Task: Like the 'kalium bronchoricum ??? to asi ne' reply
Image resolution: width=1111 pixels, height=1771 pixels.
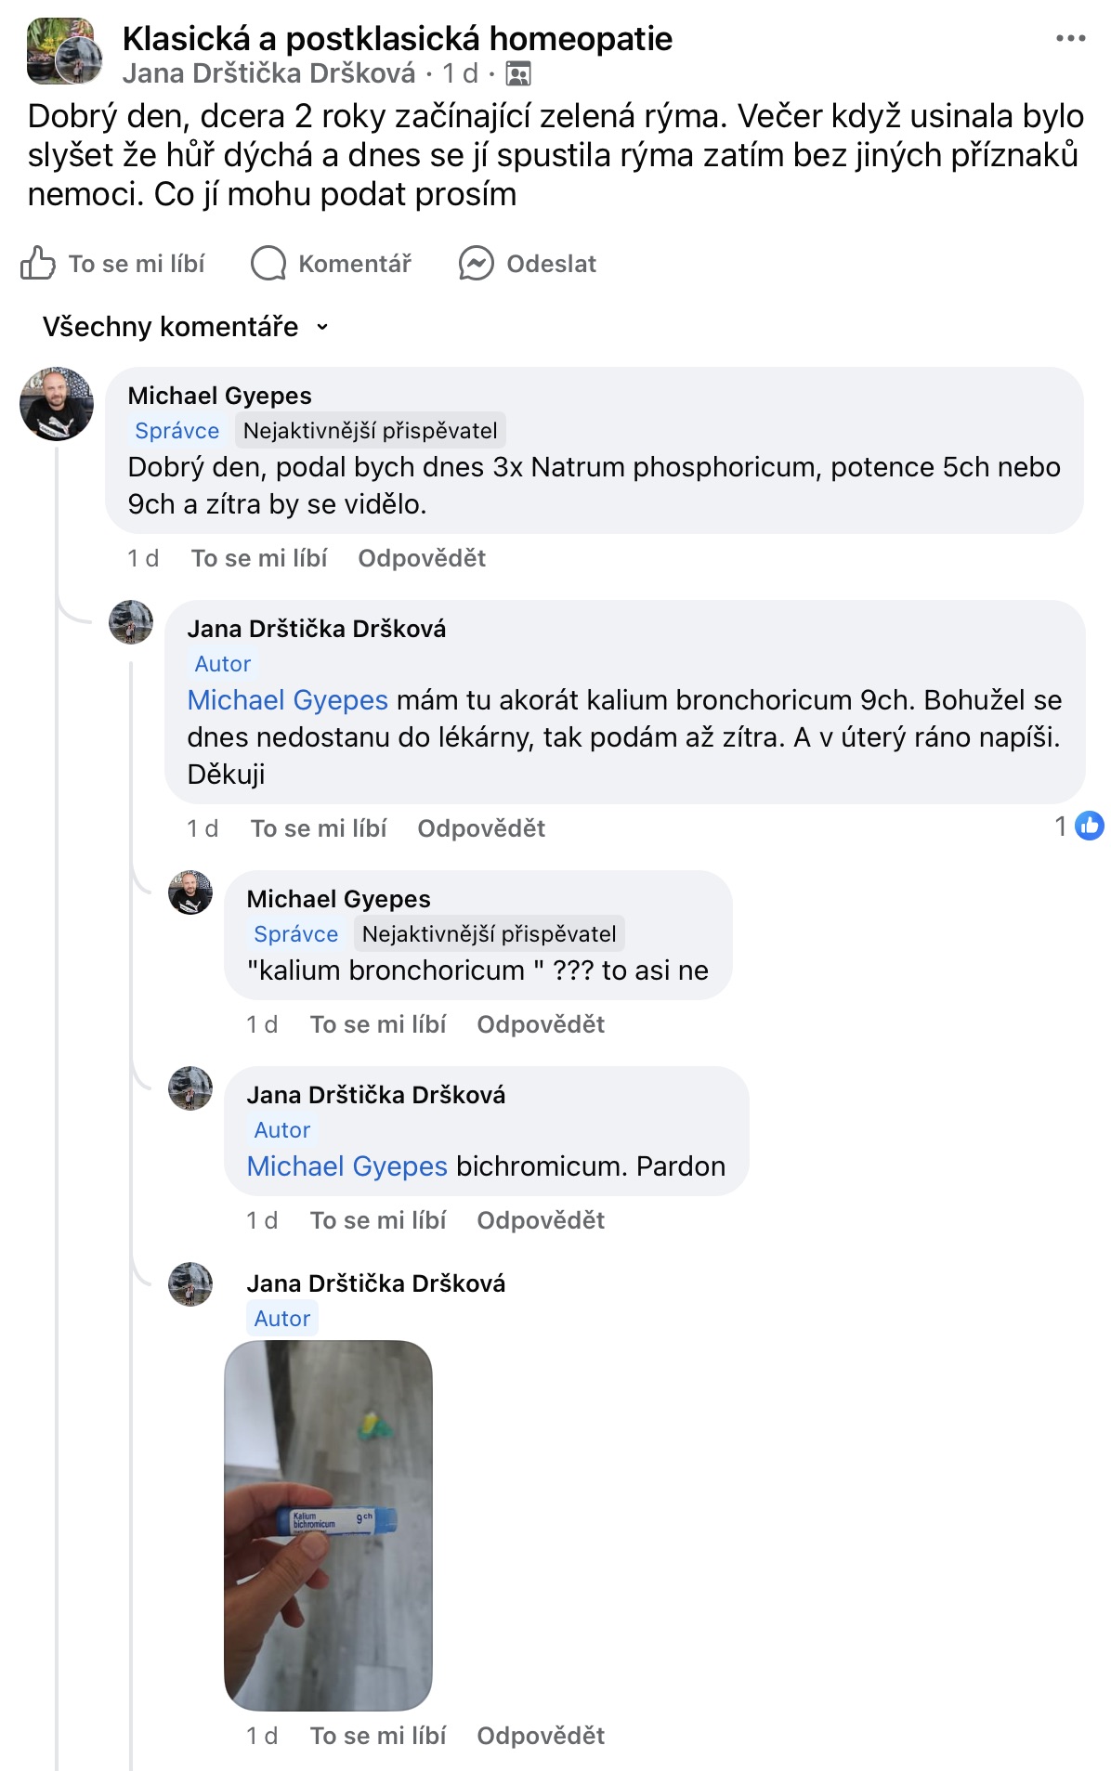Action: point(377,1024)
